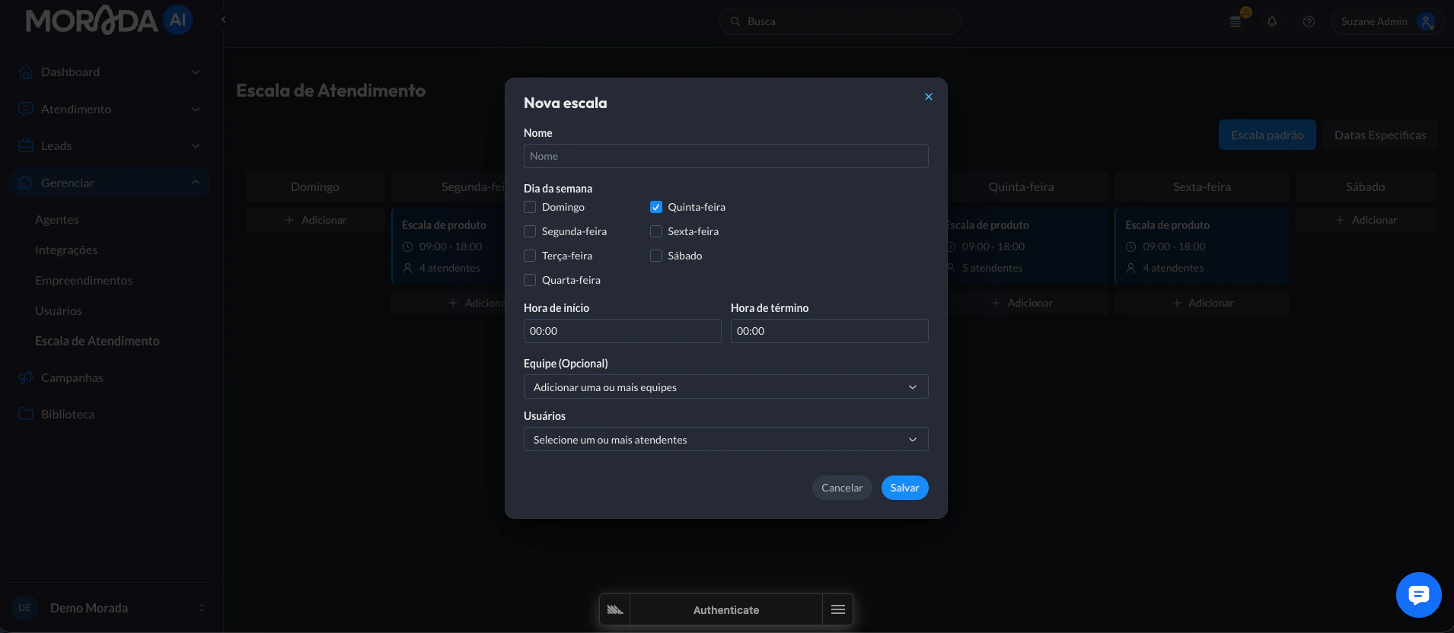Open the help question mark icon

pos(1309,21)
